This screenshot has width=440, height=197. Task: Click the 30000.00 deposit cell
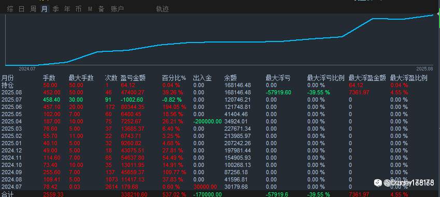(205, 187)
